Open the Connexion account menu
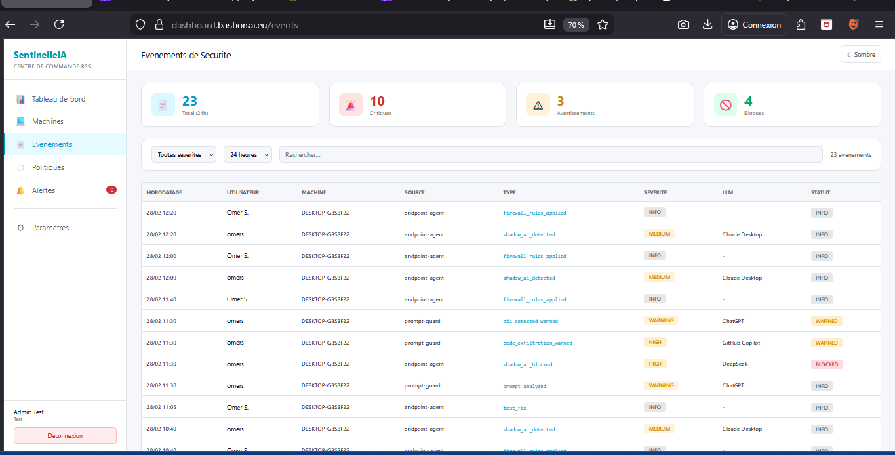Screen dimensions: 895x455 click(x=754, y=24)
